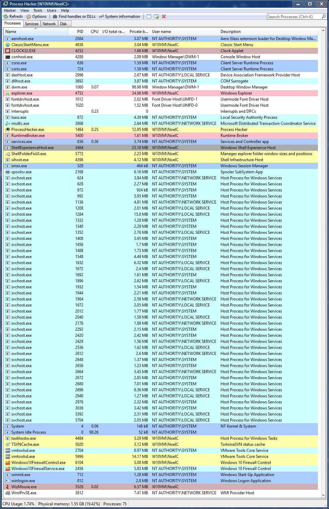
Task: Click the WizMouse.exe icon
Action: (8, 487)
